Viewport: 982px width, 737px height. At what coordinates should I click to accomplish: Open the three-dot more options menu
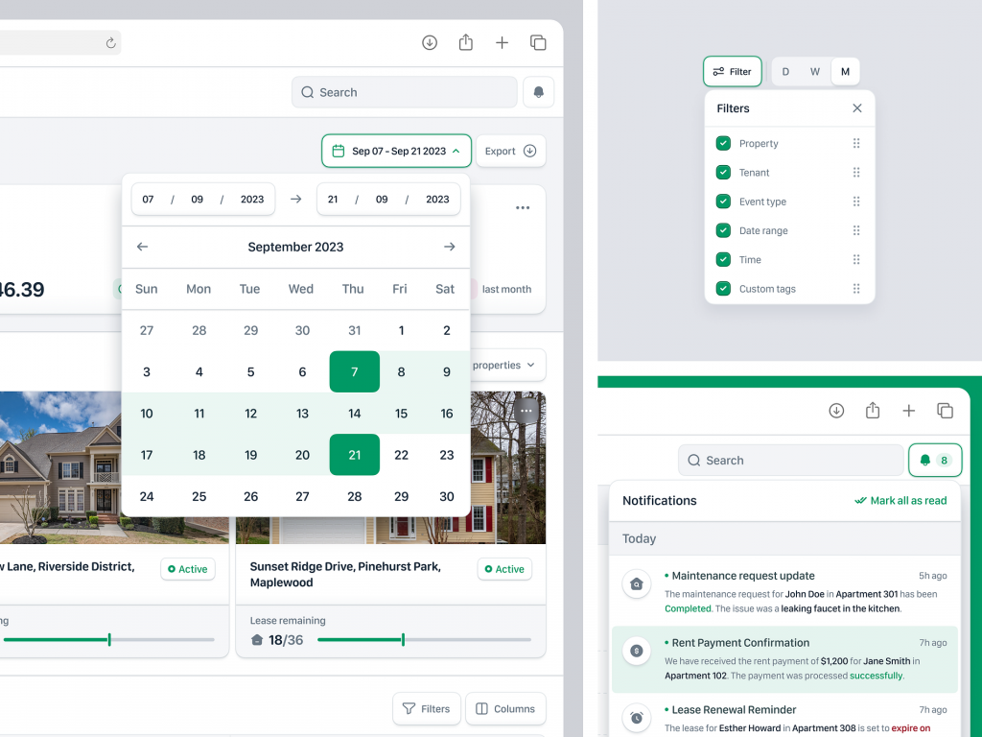pos(522,207)
